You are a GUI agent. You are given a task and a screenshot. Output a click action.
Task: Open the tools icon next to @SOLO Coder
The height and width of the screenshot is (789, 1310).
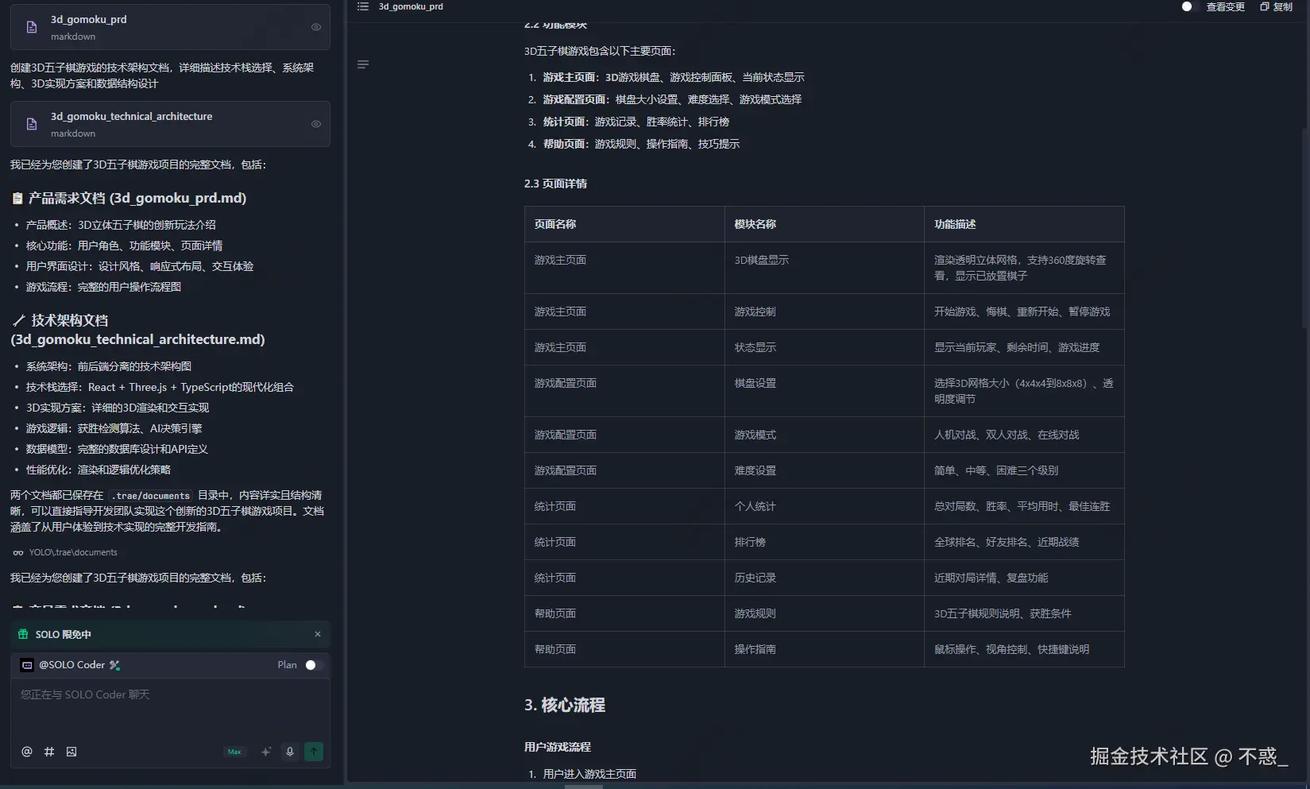pos(114,665)
